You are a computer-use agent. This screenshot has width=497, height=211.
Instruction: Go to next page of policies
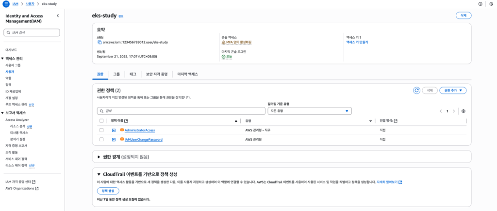click(454, 111)
